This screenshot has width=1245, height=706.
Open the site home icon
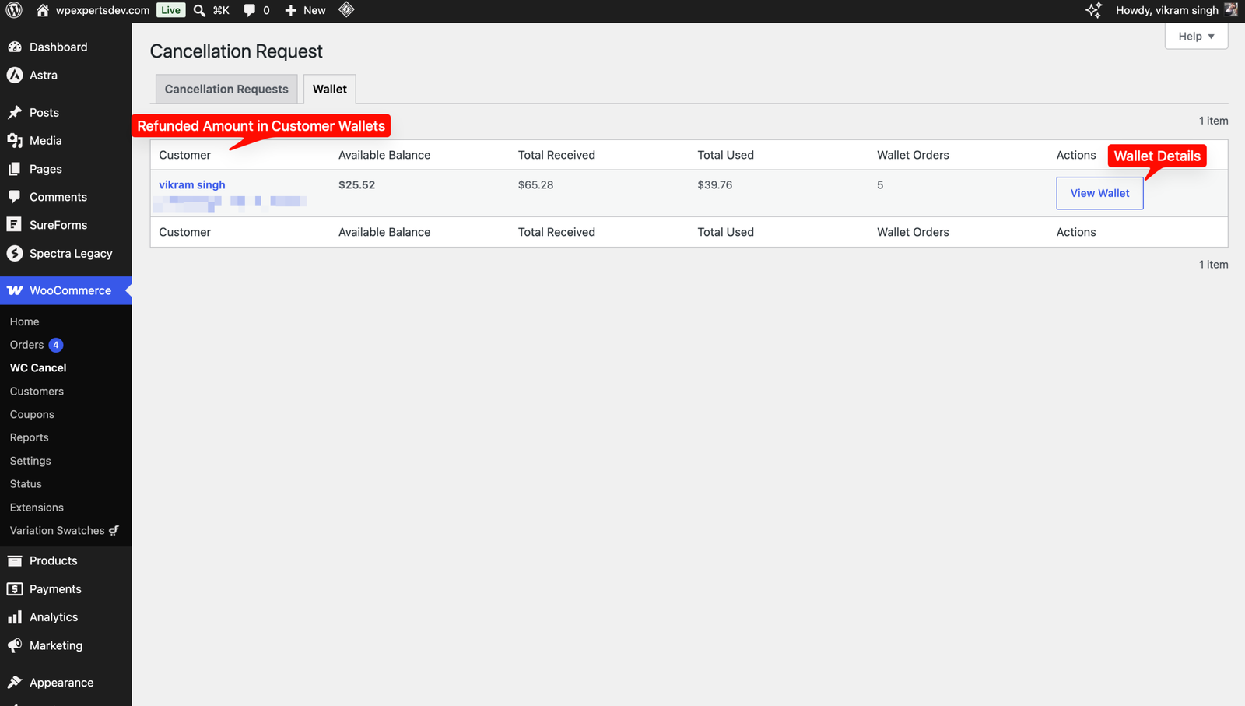[x=43, y=10]
